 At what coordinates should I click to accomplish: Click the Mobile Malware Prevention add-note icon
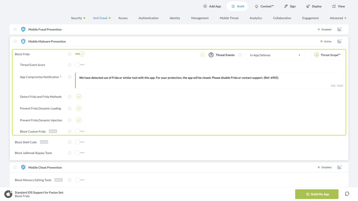tap(340, 41)
